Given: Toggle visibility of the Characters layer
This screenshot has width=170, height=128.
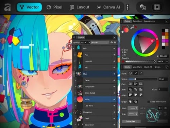Looking at the screenshot, I should tap(114, 112).
